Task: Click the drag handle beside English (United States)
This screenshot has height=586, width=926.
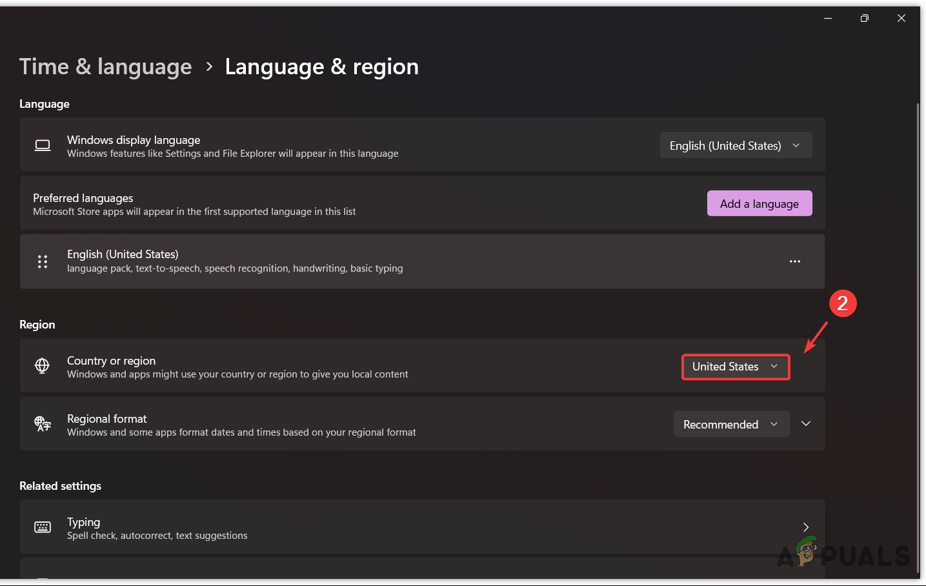Action: pos(43,261)
